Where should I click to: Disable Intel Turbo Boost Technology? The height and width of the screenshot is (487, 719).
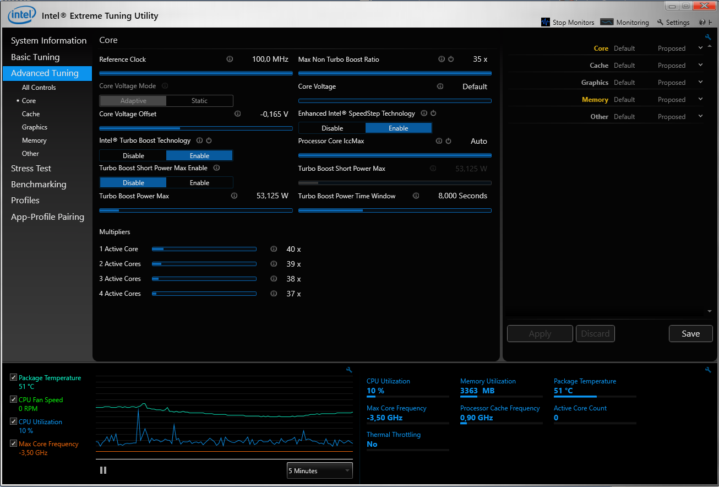pos(133,156)
